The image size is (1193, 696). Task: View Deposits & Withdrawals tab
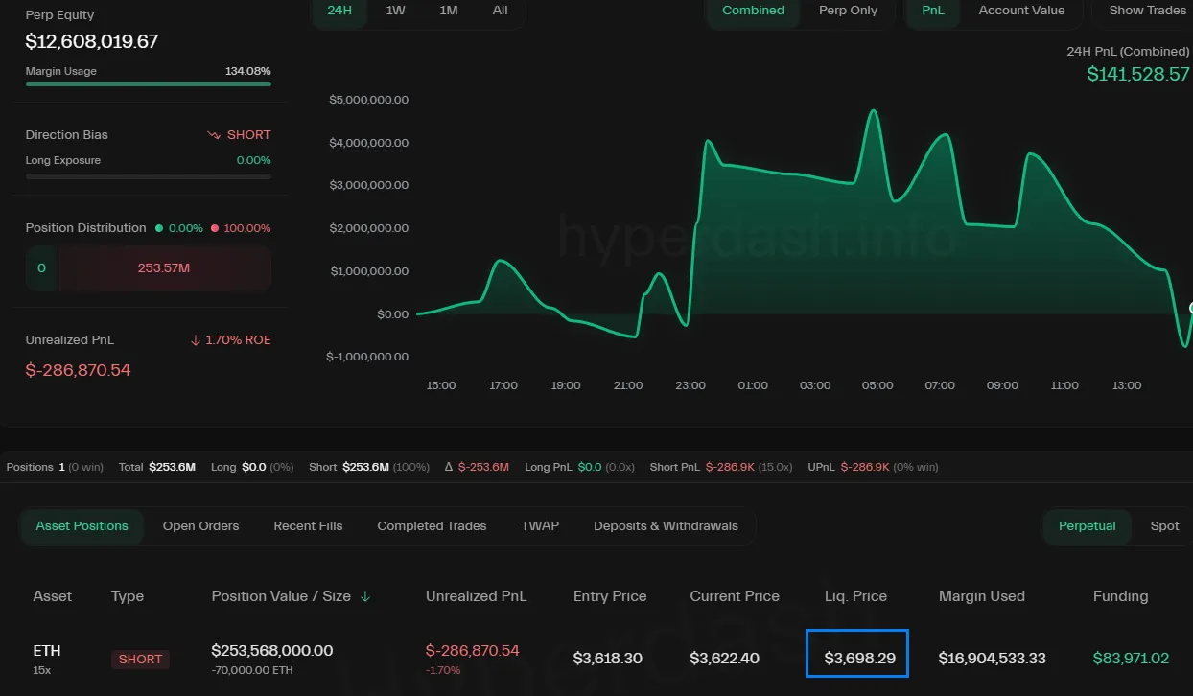pos(666,526)
